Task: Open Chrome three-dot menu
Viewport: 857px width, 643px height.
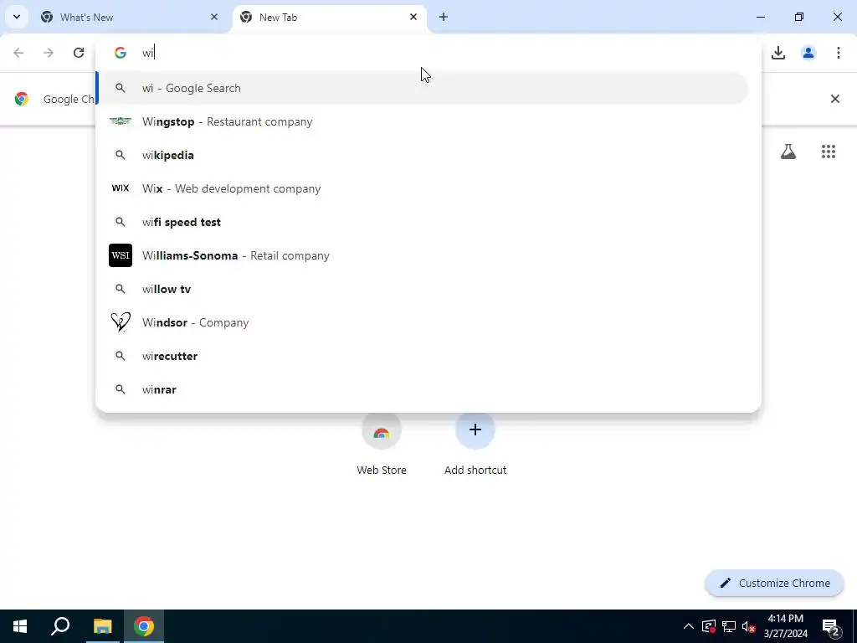Action: coord(839,53)
